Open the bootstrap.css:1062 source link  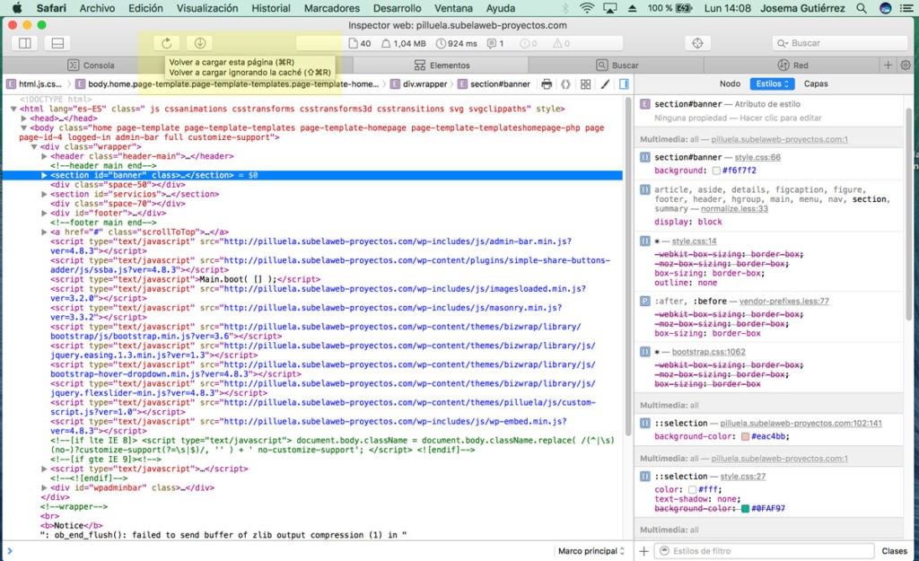click(709, 352)
